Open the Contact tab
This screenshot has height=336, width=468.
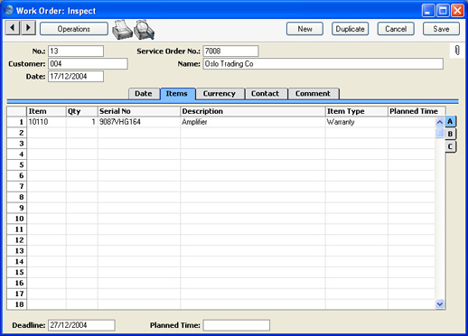[266, 94]
